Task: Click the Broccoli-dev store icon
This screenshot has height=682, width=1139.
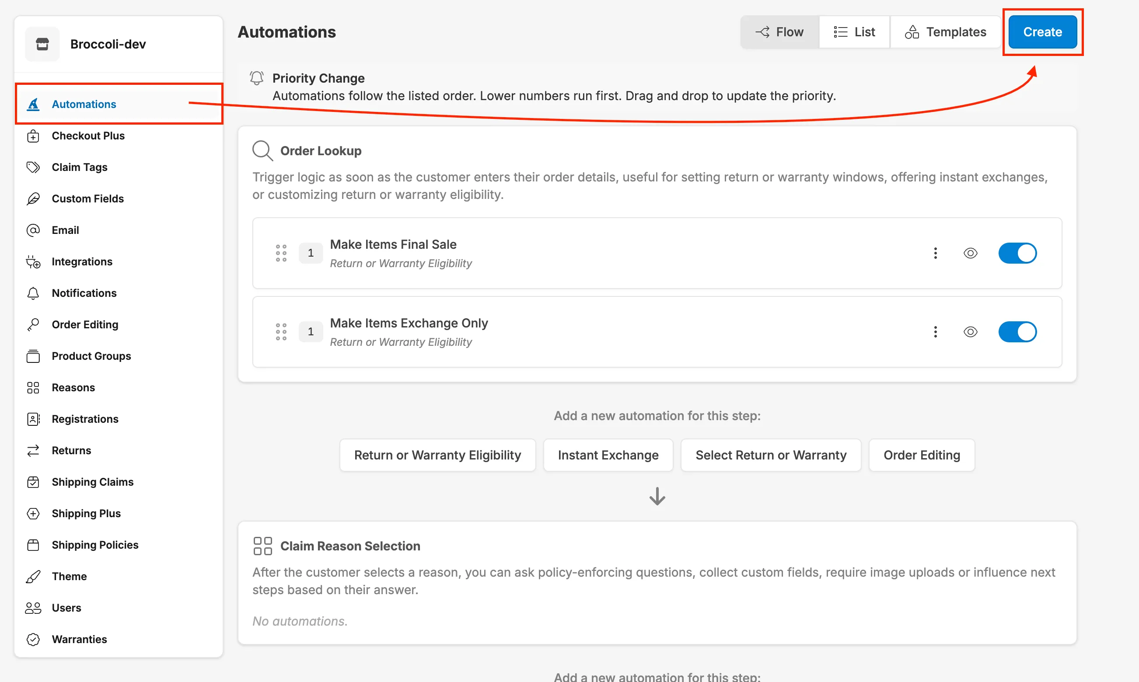Action: (x=42, y=44)
